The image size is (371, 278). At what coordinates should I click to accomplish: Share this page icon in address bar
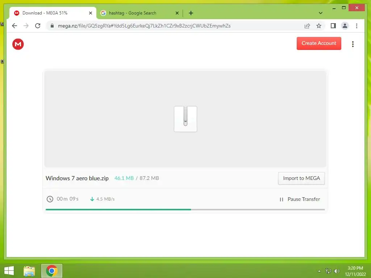pyautogui.click(x=307, y=26)
